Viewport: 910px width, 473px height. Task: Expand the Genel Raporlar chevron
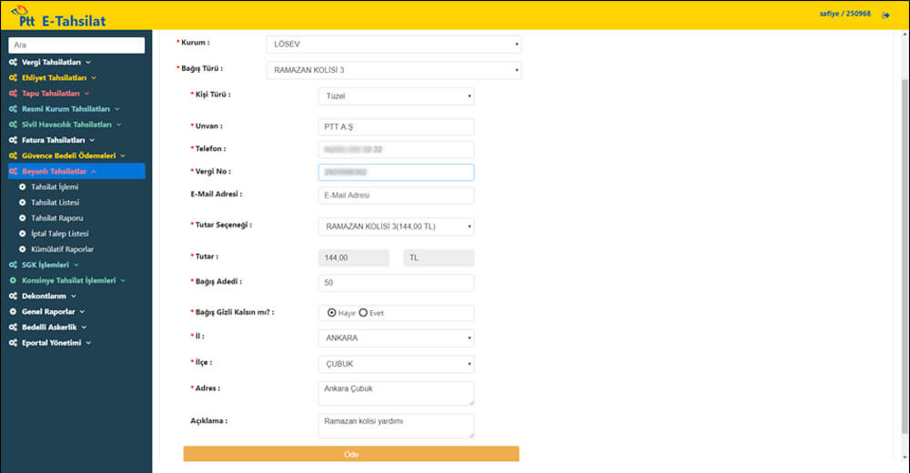pyautogui.click(x=82, y=312)
